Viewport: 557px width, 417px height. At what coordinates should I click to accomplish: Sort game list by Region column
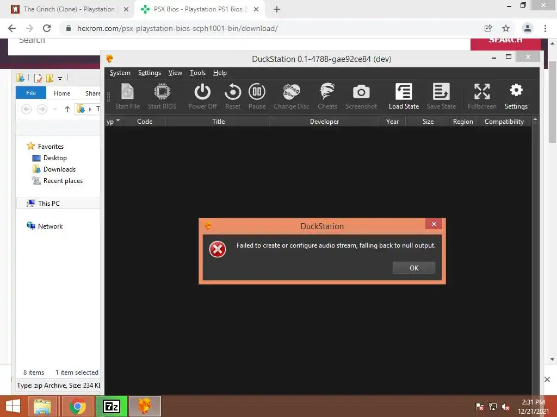[463, 121]
